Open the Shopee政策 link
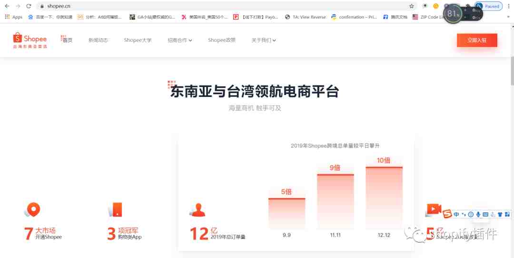Screen dimensions: 514x258 [221, 40]
